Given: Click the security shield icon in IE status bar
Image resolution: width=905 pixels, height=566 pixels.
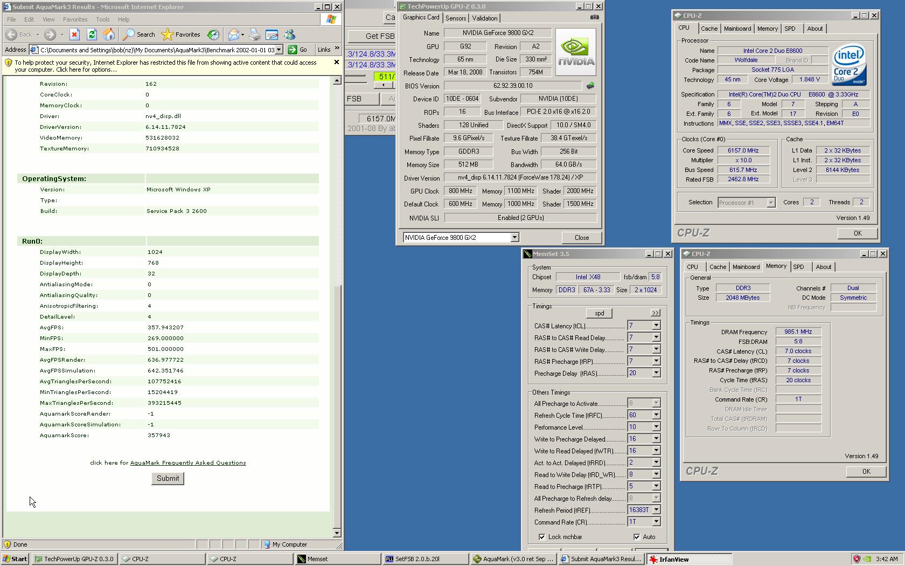Looking at the screenshot, I should coord(8,544).
